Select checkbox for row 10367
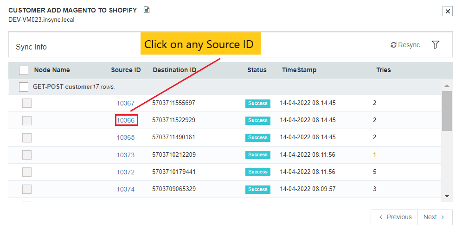462x247 pixels. click(x=27, y=103)
